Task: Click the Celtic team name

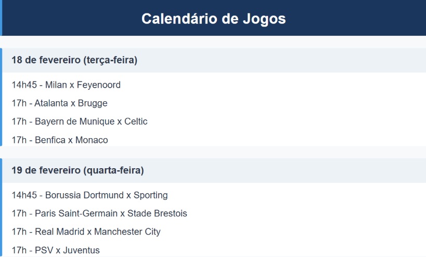Action: (136, 121)
